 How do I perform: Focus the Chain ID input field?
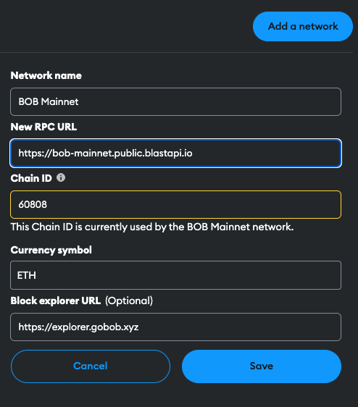click(175, 204)
